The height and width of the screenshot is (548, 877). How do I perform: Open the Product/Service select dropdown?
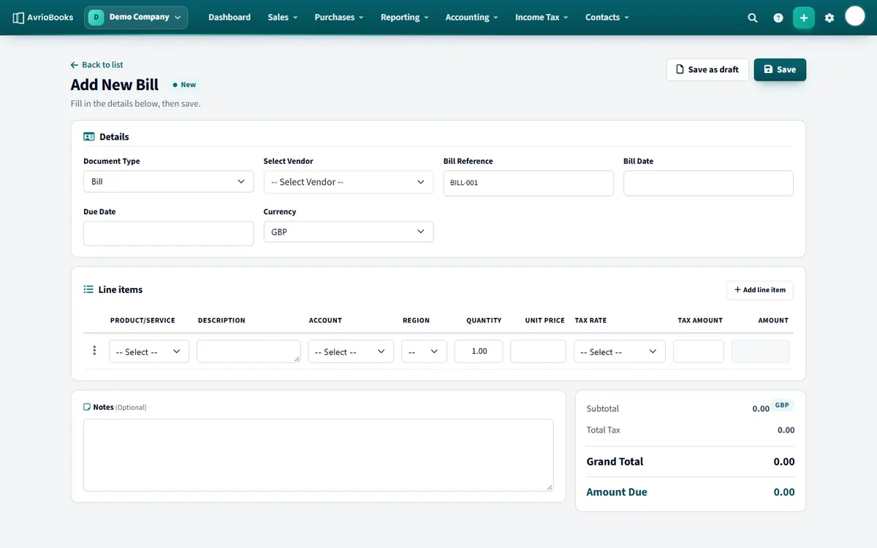pyautogui.click(x=149, y=351)
